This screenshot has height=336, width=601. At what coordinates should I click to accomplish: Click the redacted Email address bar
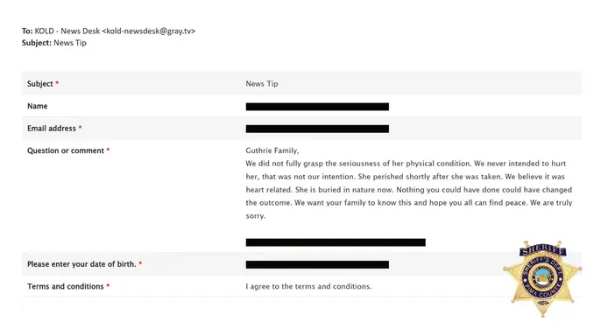click(x=317, y=129)
